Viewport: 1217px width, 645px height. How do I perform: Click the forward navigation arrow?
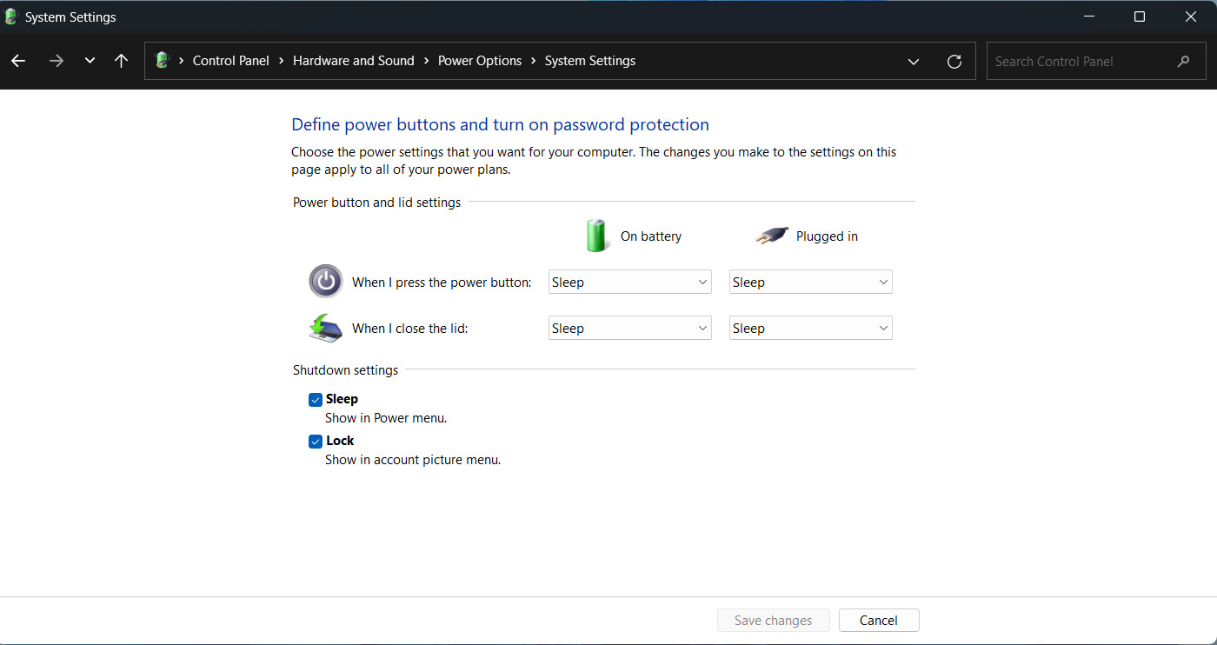click(57, 61)
